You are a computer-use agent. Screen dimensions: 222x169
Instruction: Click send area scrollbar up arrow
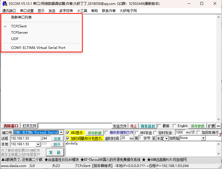219,144
